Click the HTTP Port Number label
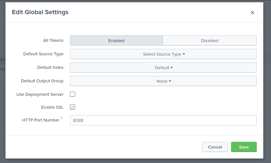271x163 pixels. click(41, 120)
